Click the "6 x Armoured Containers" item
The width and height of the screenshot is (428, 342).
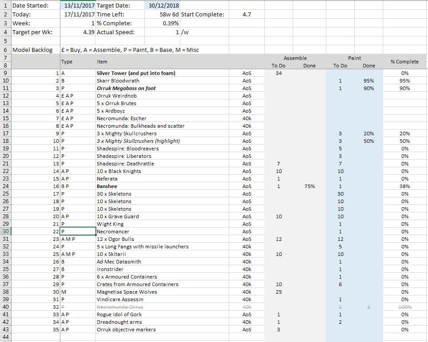127,277
